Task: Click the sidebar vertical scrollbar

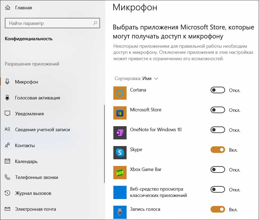Action: pyautogui.click(x=104, y=143)
